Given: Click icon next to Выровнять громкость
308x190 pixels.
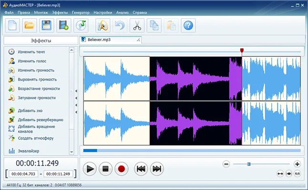Looking at the screenshot, I should tap(11, 79).
